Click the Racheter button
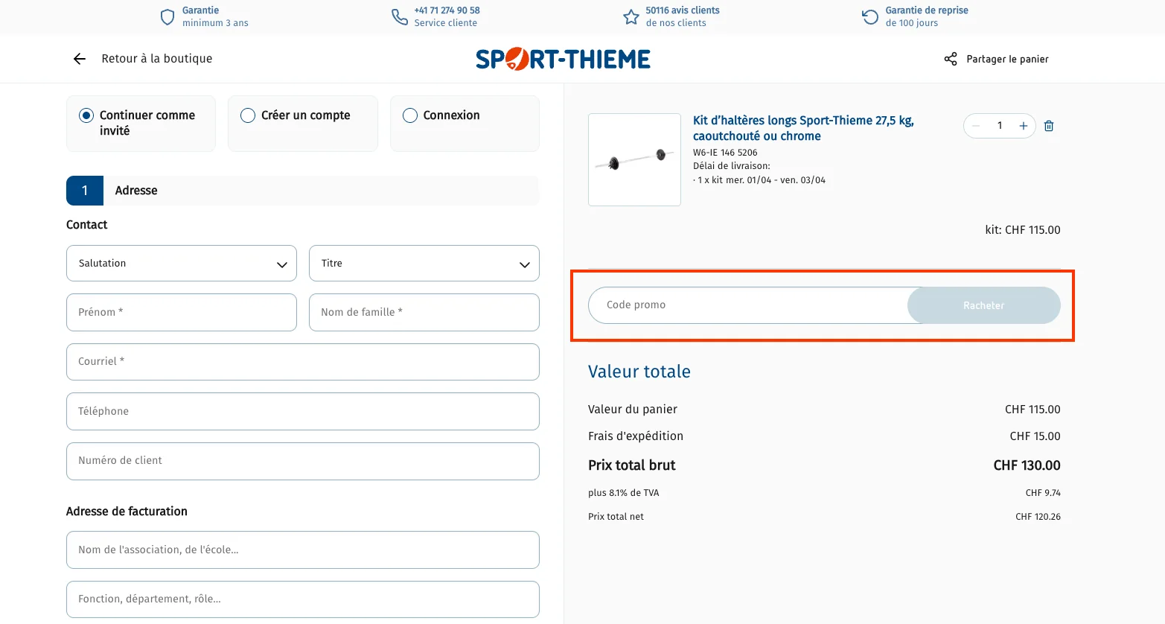Viewport: 1165px width, 624px height. pos(983,305)
